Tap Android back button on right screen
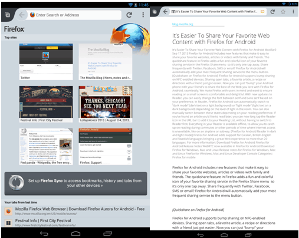299x238 pixels. pos(201,235)
